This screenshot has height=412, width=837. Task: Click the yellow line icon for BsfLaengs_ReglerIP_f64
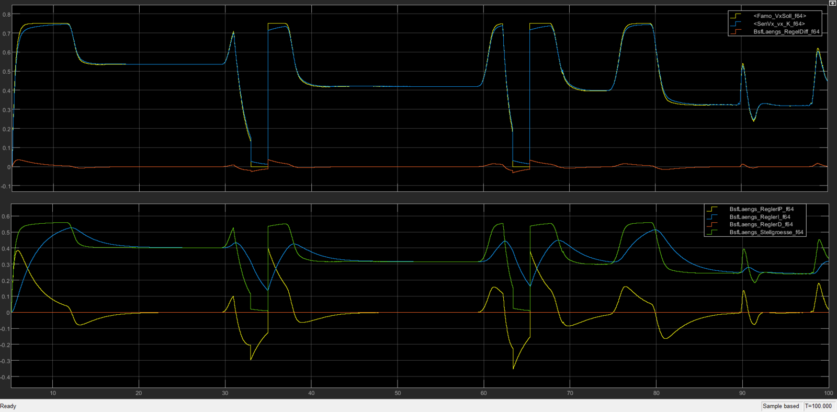[x=712, y=209]
